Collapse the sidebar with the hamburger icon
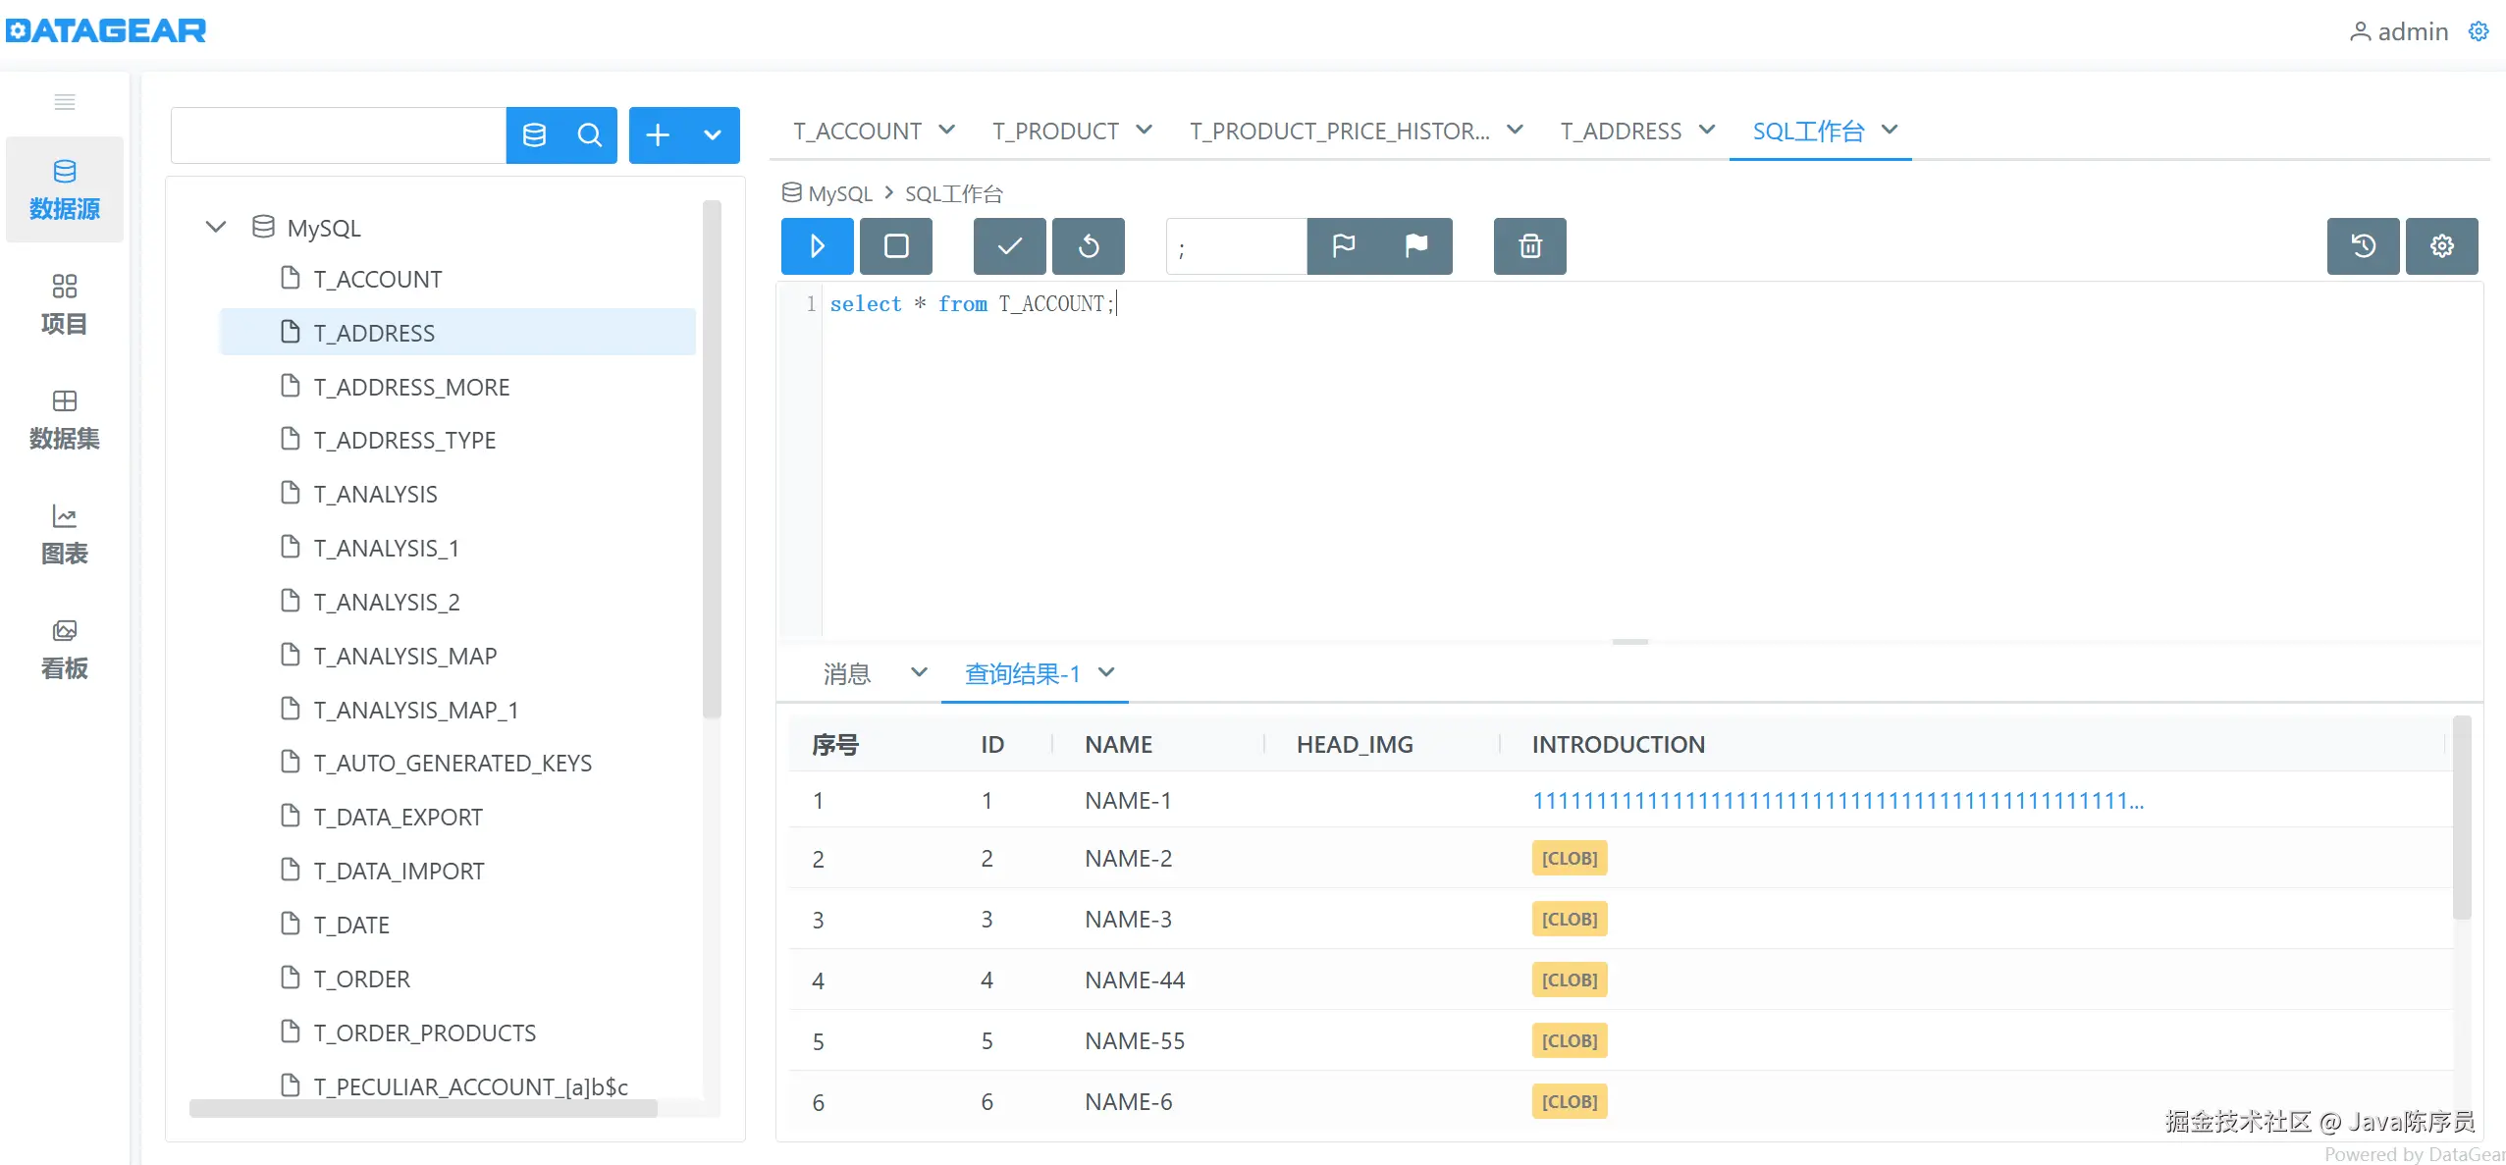Viewport: 2506px width, 1165px height. [x=65, y=102]
